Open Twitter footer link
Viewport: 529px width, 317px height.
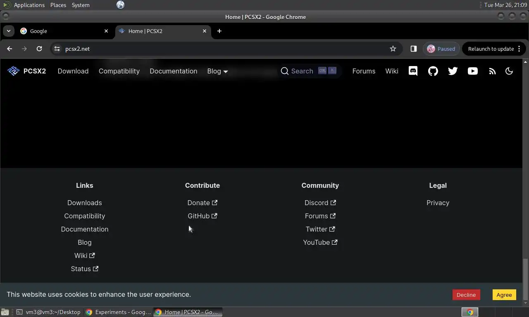click(x=320, y=229)
